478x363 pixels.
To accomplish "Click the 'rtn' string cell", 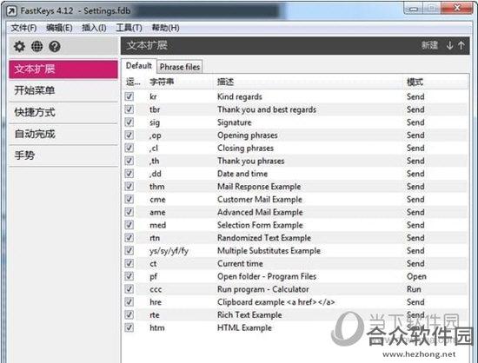I will coord(155,238).
